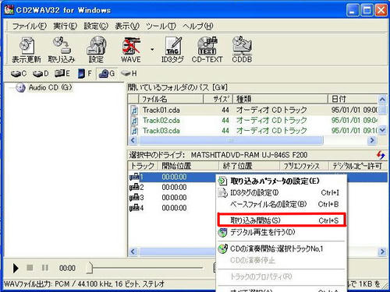Choose CDの演奏開始-選択トラックNo.1 menu entry

(x=282, y=248)
